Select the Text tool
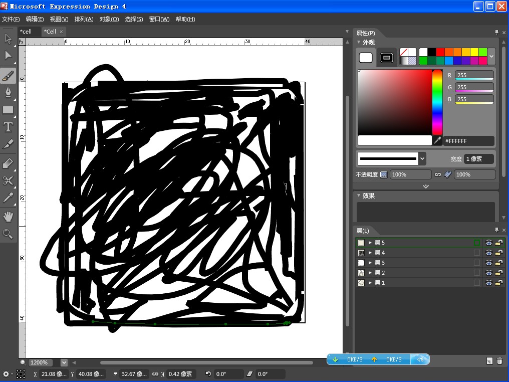The height and width of the screenshot is (382, 509). [8, 127]
